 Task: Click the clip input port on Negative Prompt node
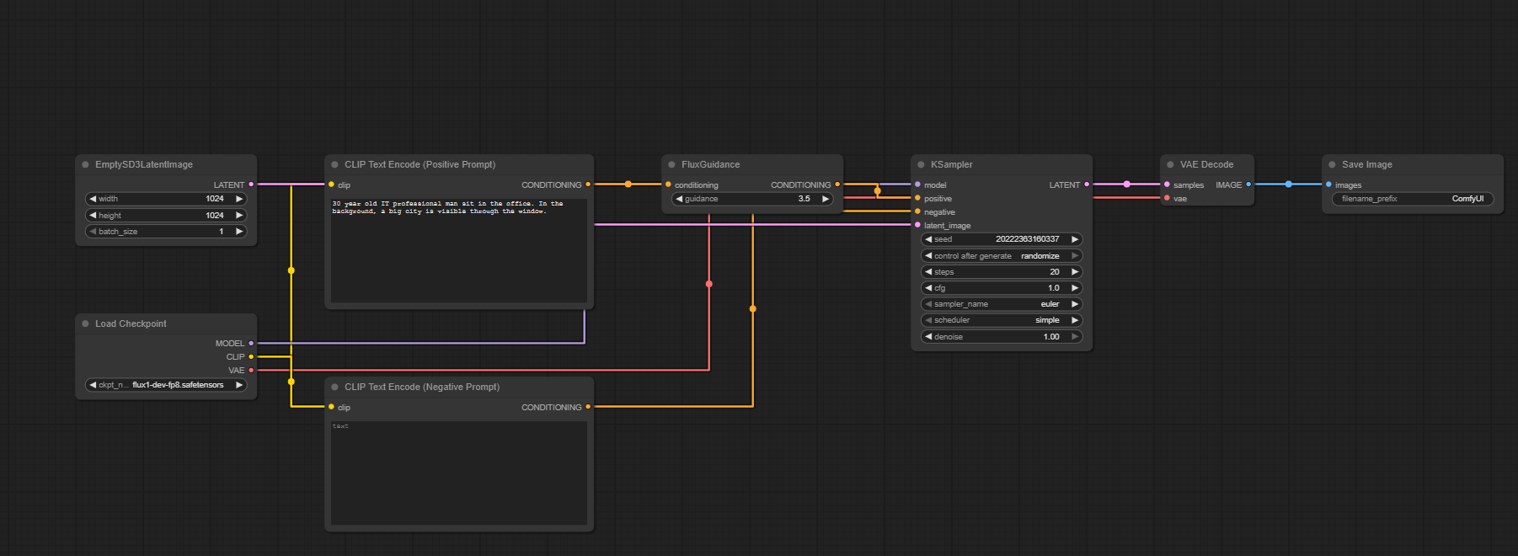331,408
